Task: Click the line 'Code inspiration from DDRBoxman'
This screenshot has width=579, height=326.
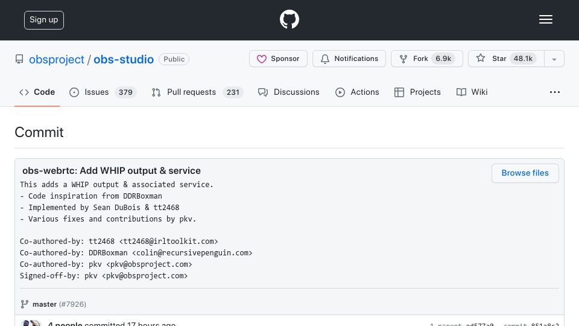Action: click(x=91, y=196)
